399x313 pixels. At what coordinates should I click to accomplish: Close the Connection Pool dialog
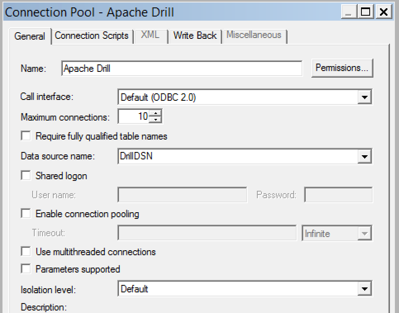pos(383,12)
